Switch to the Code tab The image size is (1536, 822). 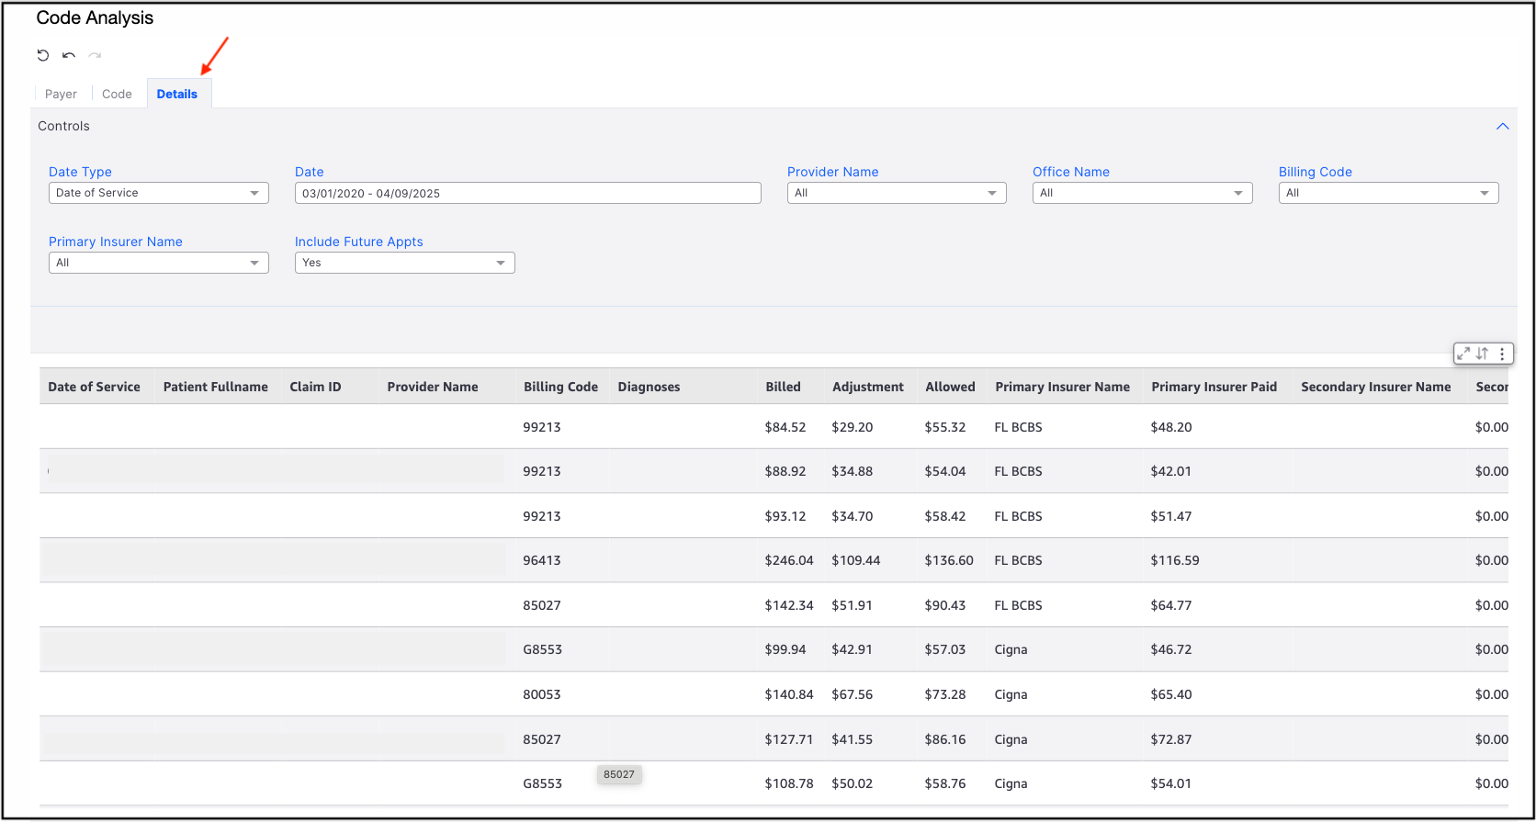point(117,94)
